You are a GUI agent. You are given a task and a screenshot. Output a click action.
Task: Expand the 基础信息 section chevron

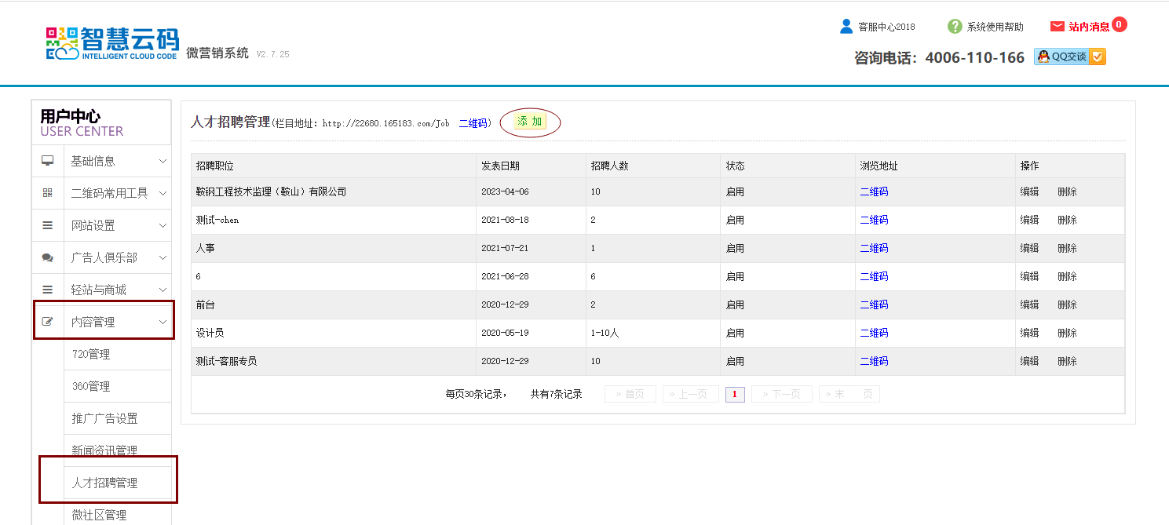(163, 161)
